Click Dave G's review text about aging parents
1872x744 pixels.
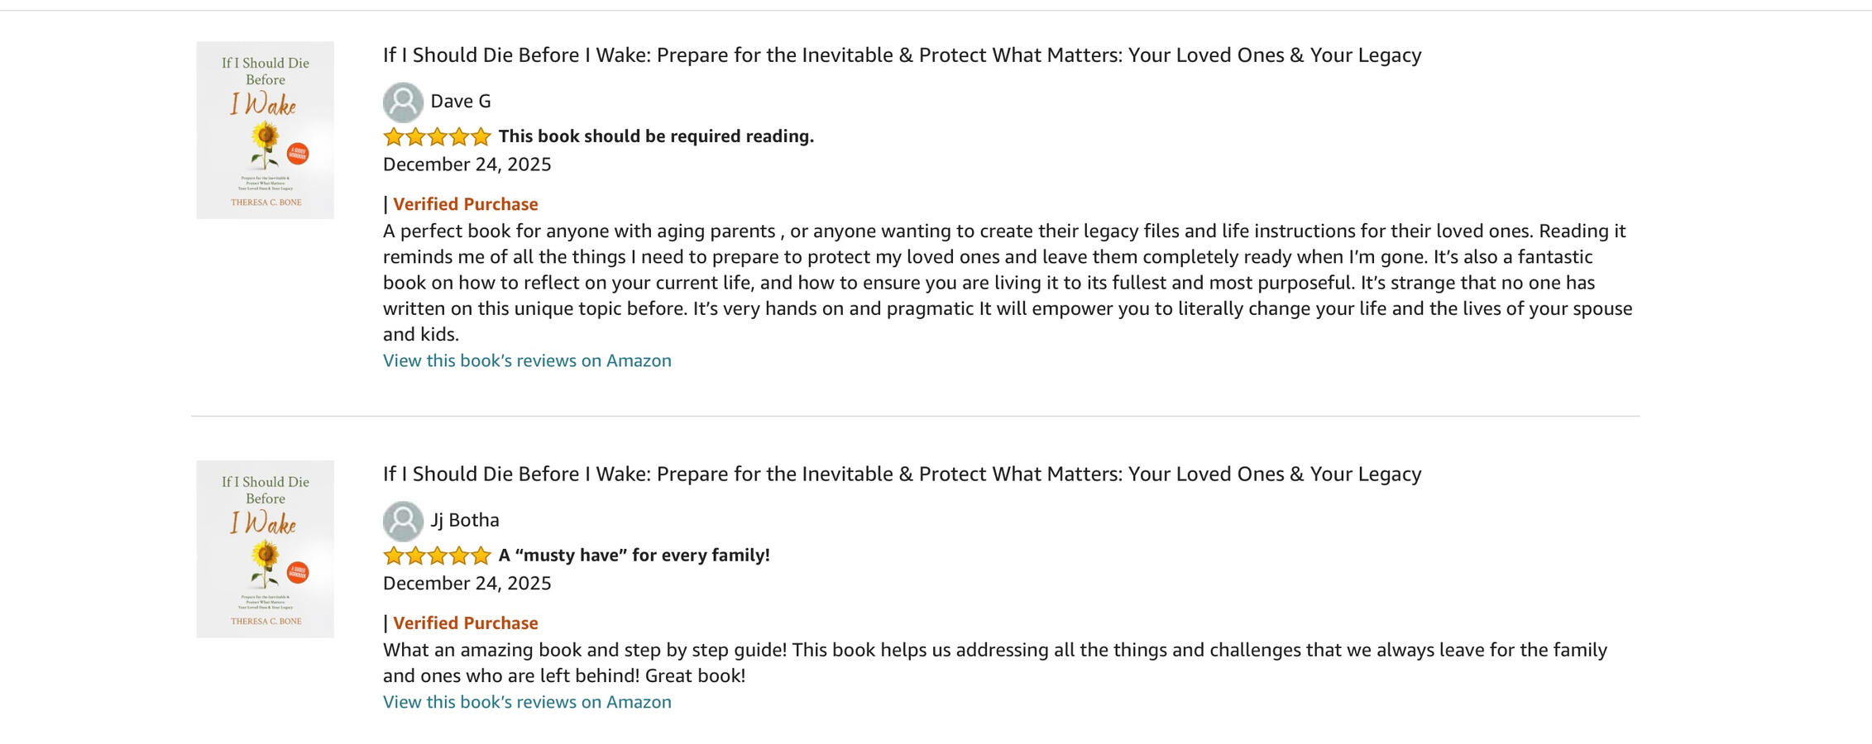(1005, 283)
